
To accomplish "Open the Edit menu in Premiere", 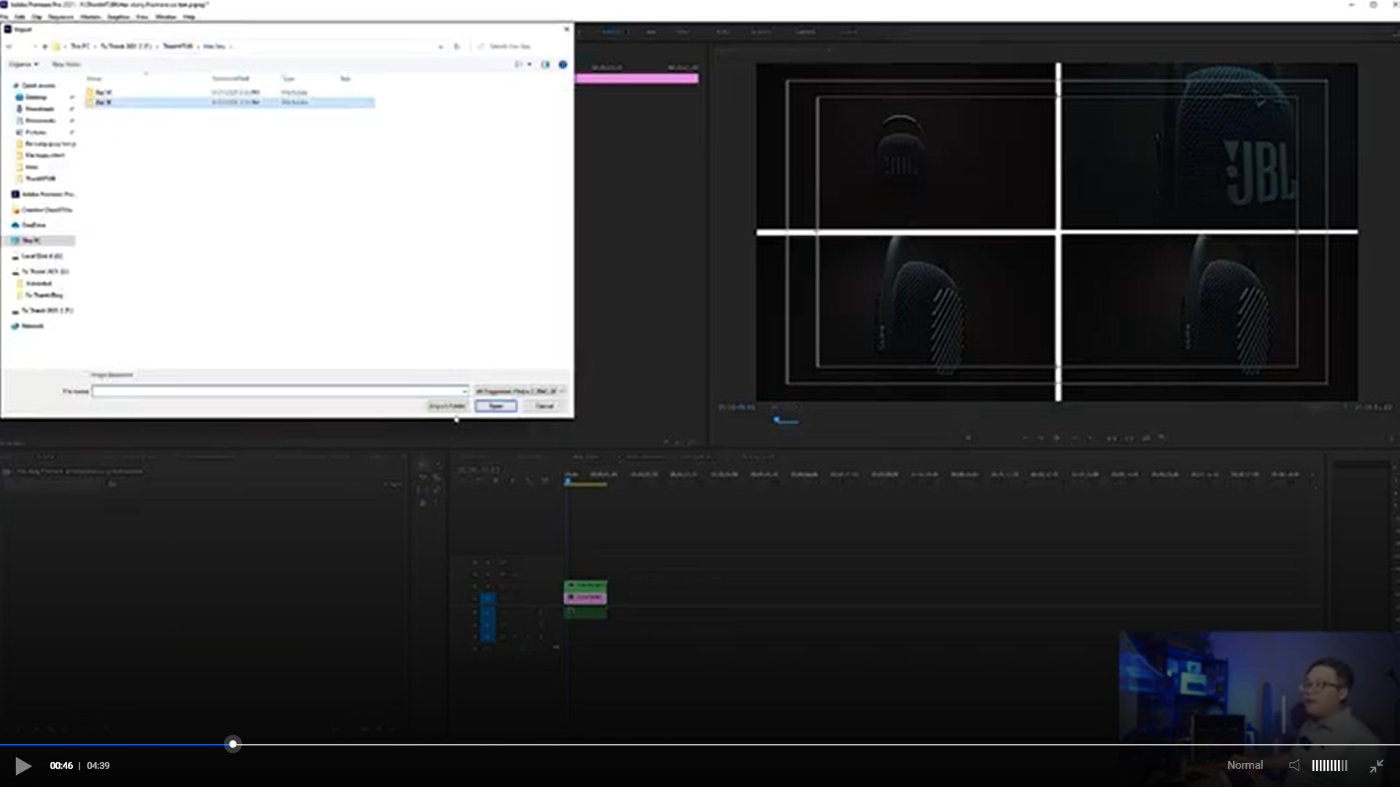I will click(x=20, y=17).
